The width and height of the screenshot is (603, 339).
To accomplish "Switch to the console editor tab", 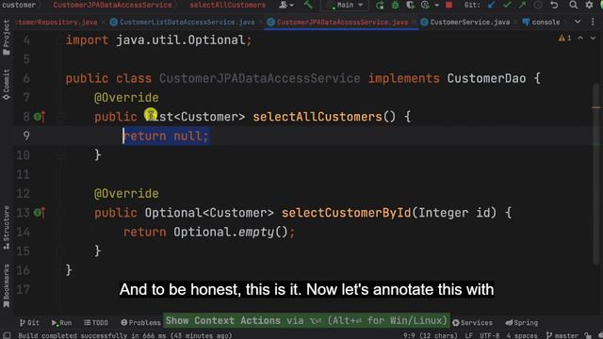I will [541, 23].
